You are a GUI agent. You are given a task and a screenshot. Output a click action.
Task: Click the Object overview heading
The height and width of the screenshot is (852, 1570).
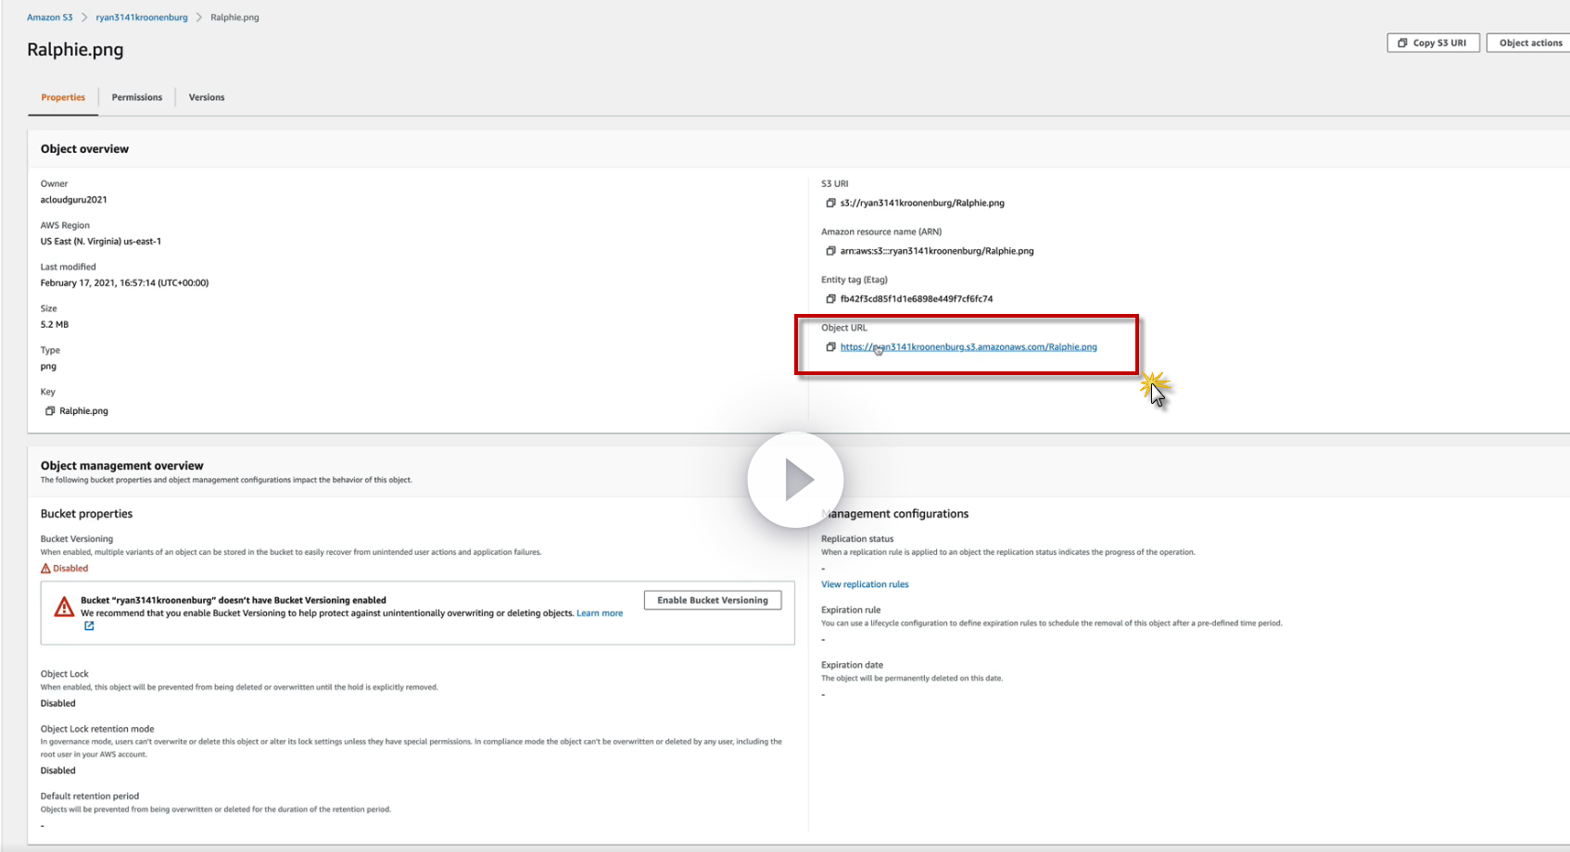pyautogui.click(x=84, y=149)
